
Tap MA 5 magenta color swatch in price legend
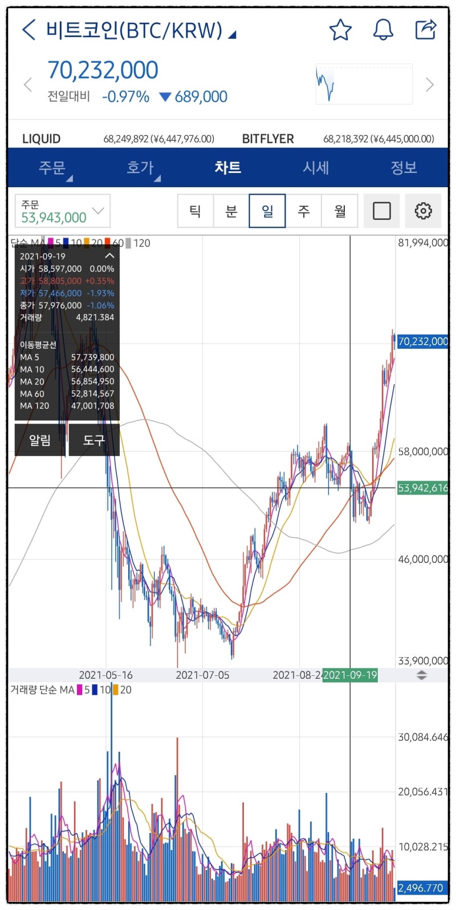pyautogui.click(x=50, y=243)
